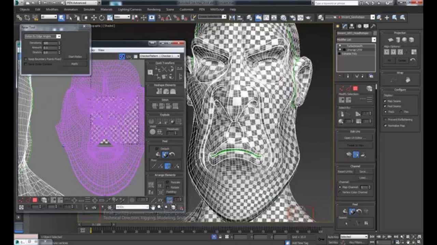
Task: Click the Select and Link icon
Action: tap(19, 17)
